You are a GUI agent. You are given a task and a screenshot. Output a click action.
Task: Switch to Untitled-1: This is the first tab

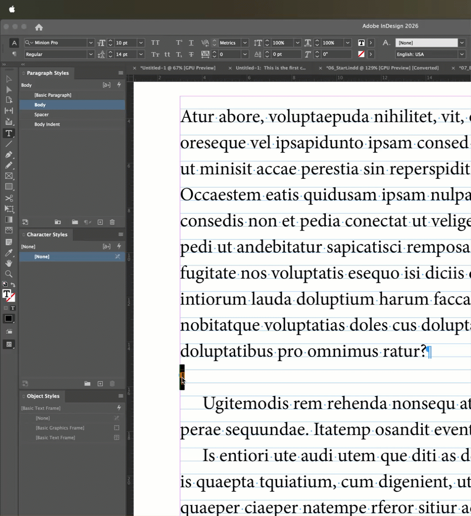[270, 68]
